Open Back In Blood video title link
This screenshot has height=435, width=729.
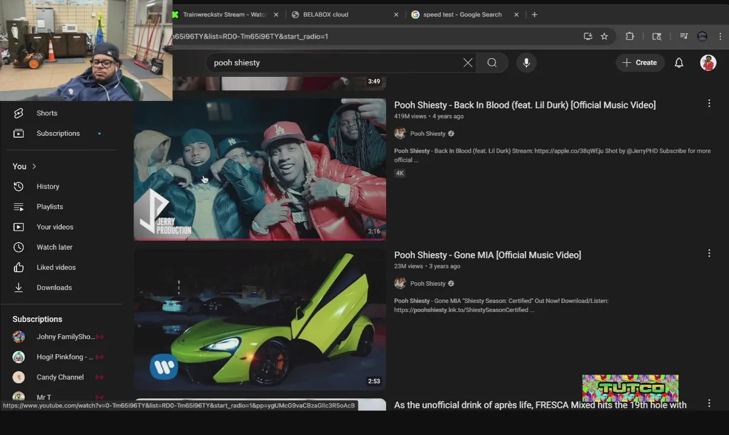(x=525, y=105)
